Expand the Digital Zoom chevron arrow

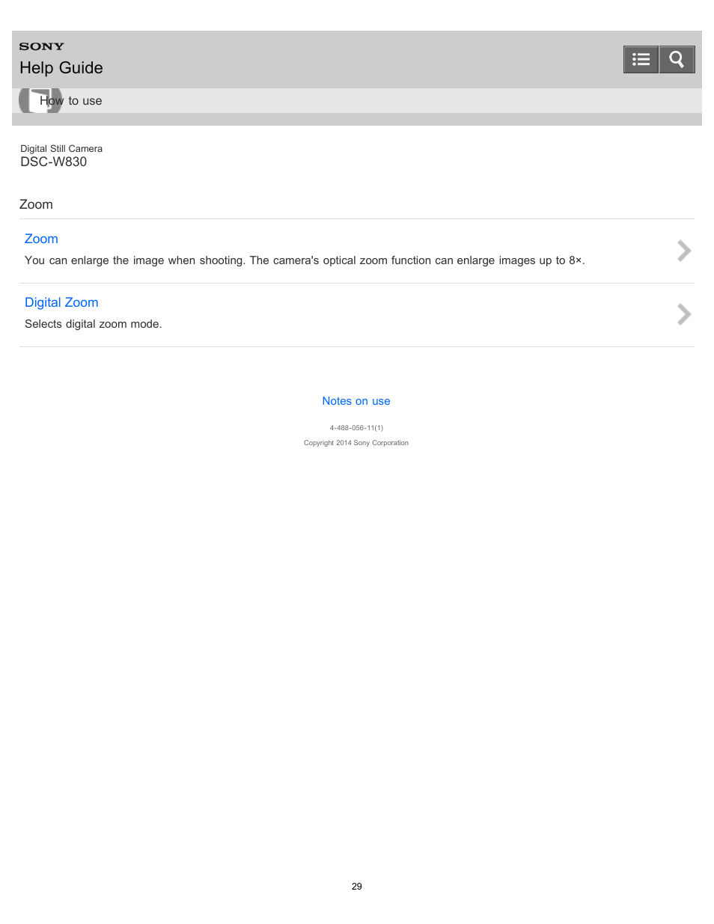683,314
